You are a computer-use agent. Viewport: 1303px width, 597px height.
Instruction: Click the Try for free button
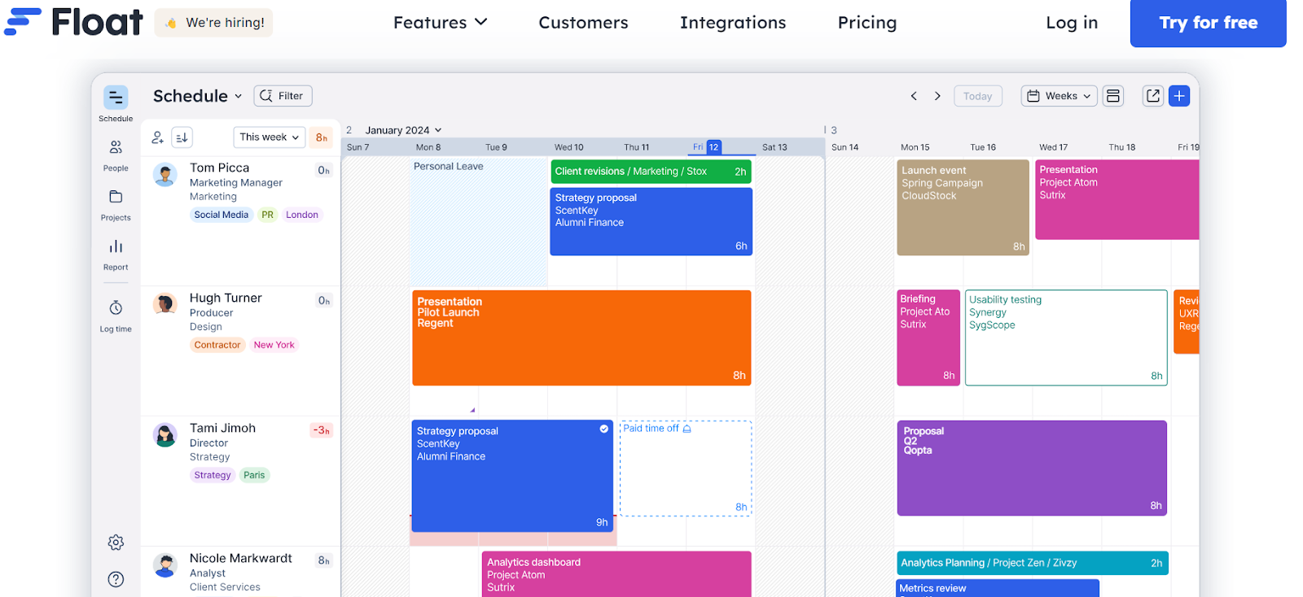(x=1209, y=23)
